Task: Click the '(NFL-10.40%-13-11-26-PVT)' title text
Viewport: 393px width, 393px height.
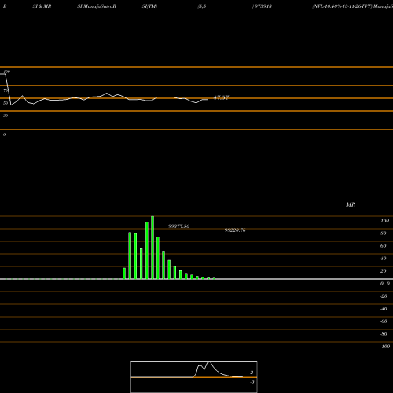Action: 342,6
